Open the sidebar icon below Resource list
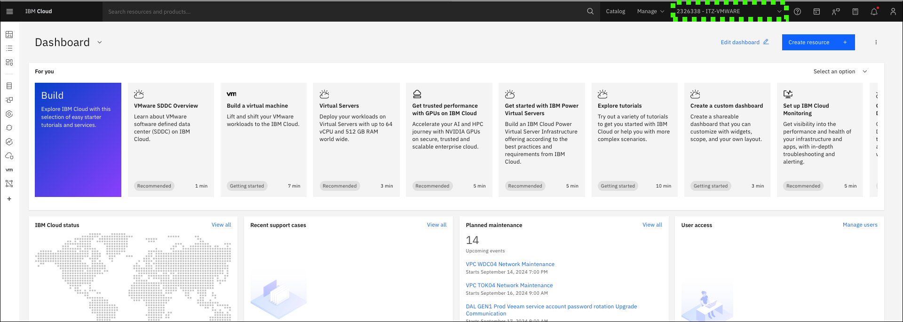 coord(9,63)
